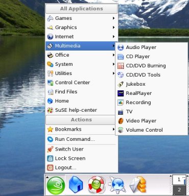Expand the Office submenu arrow

pyautogui.click(x=113, y=55)
